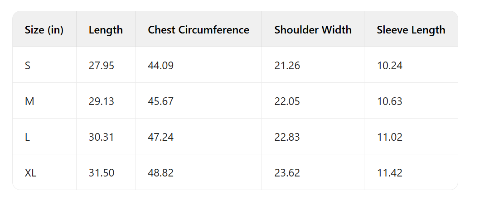The image size is (494, 205).
Task: Select the Chest Circumference column header
Action: tap(198, 30)
